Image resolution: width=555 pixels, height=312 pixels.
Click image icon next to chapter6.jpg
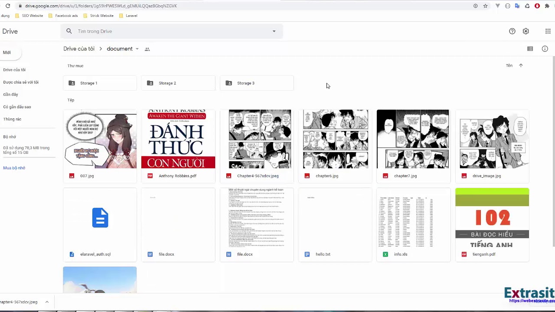[307, 176]
